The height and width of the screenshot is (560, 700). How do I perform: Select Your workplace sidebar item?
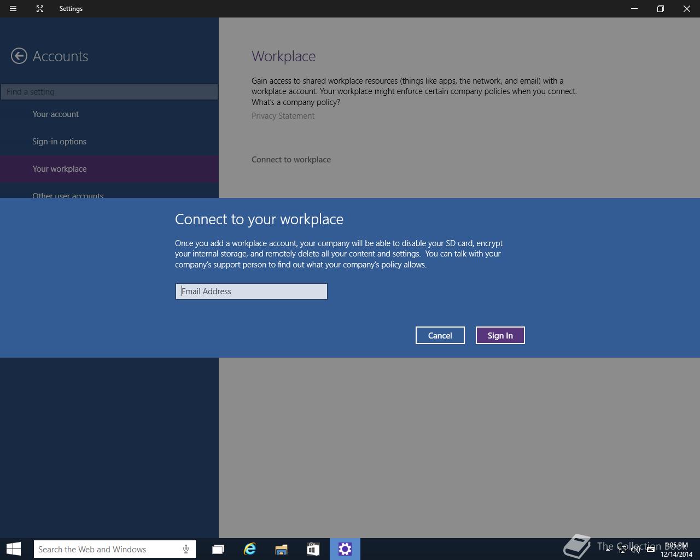click(109, 169)
